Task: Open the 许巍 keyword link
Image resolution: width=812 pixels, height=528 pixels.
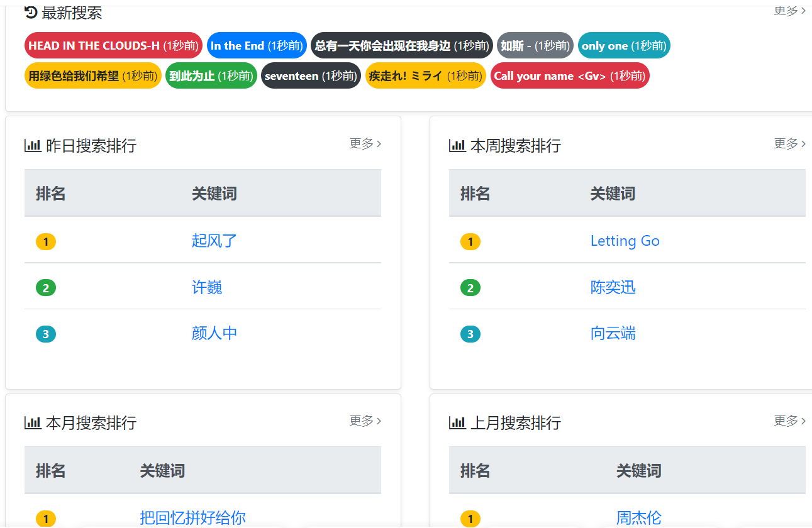Action: [x=207, y=287]
